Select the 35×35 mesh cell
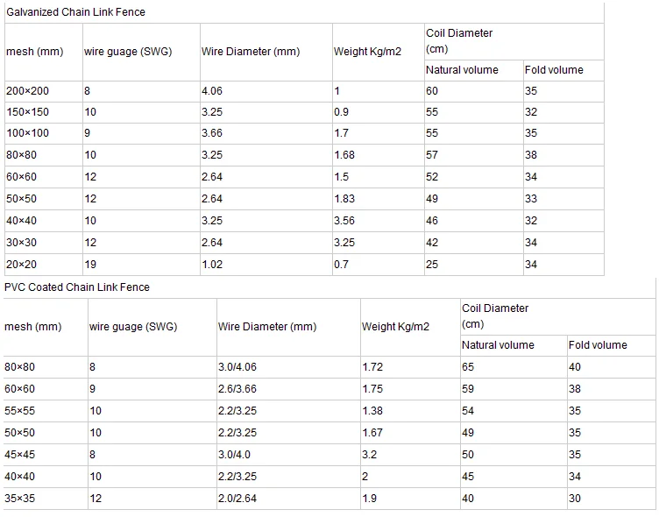659x517 pixels. pos(22,498)
